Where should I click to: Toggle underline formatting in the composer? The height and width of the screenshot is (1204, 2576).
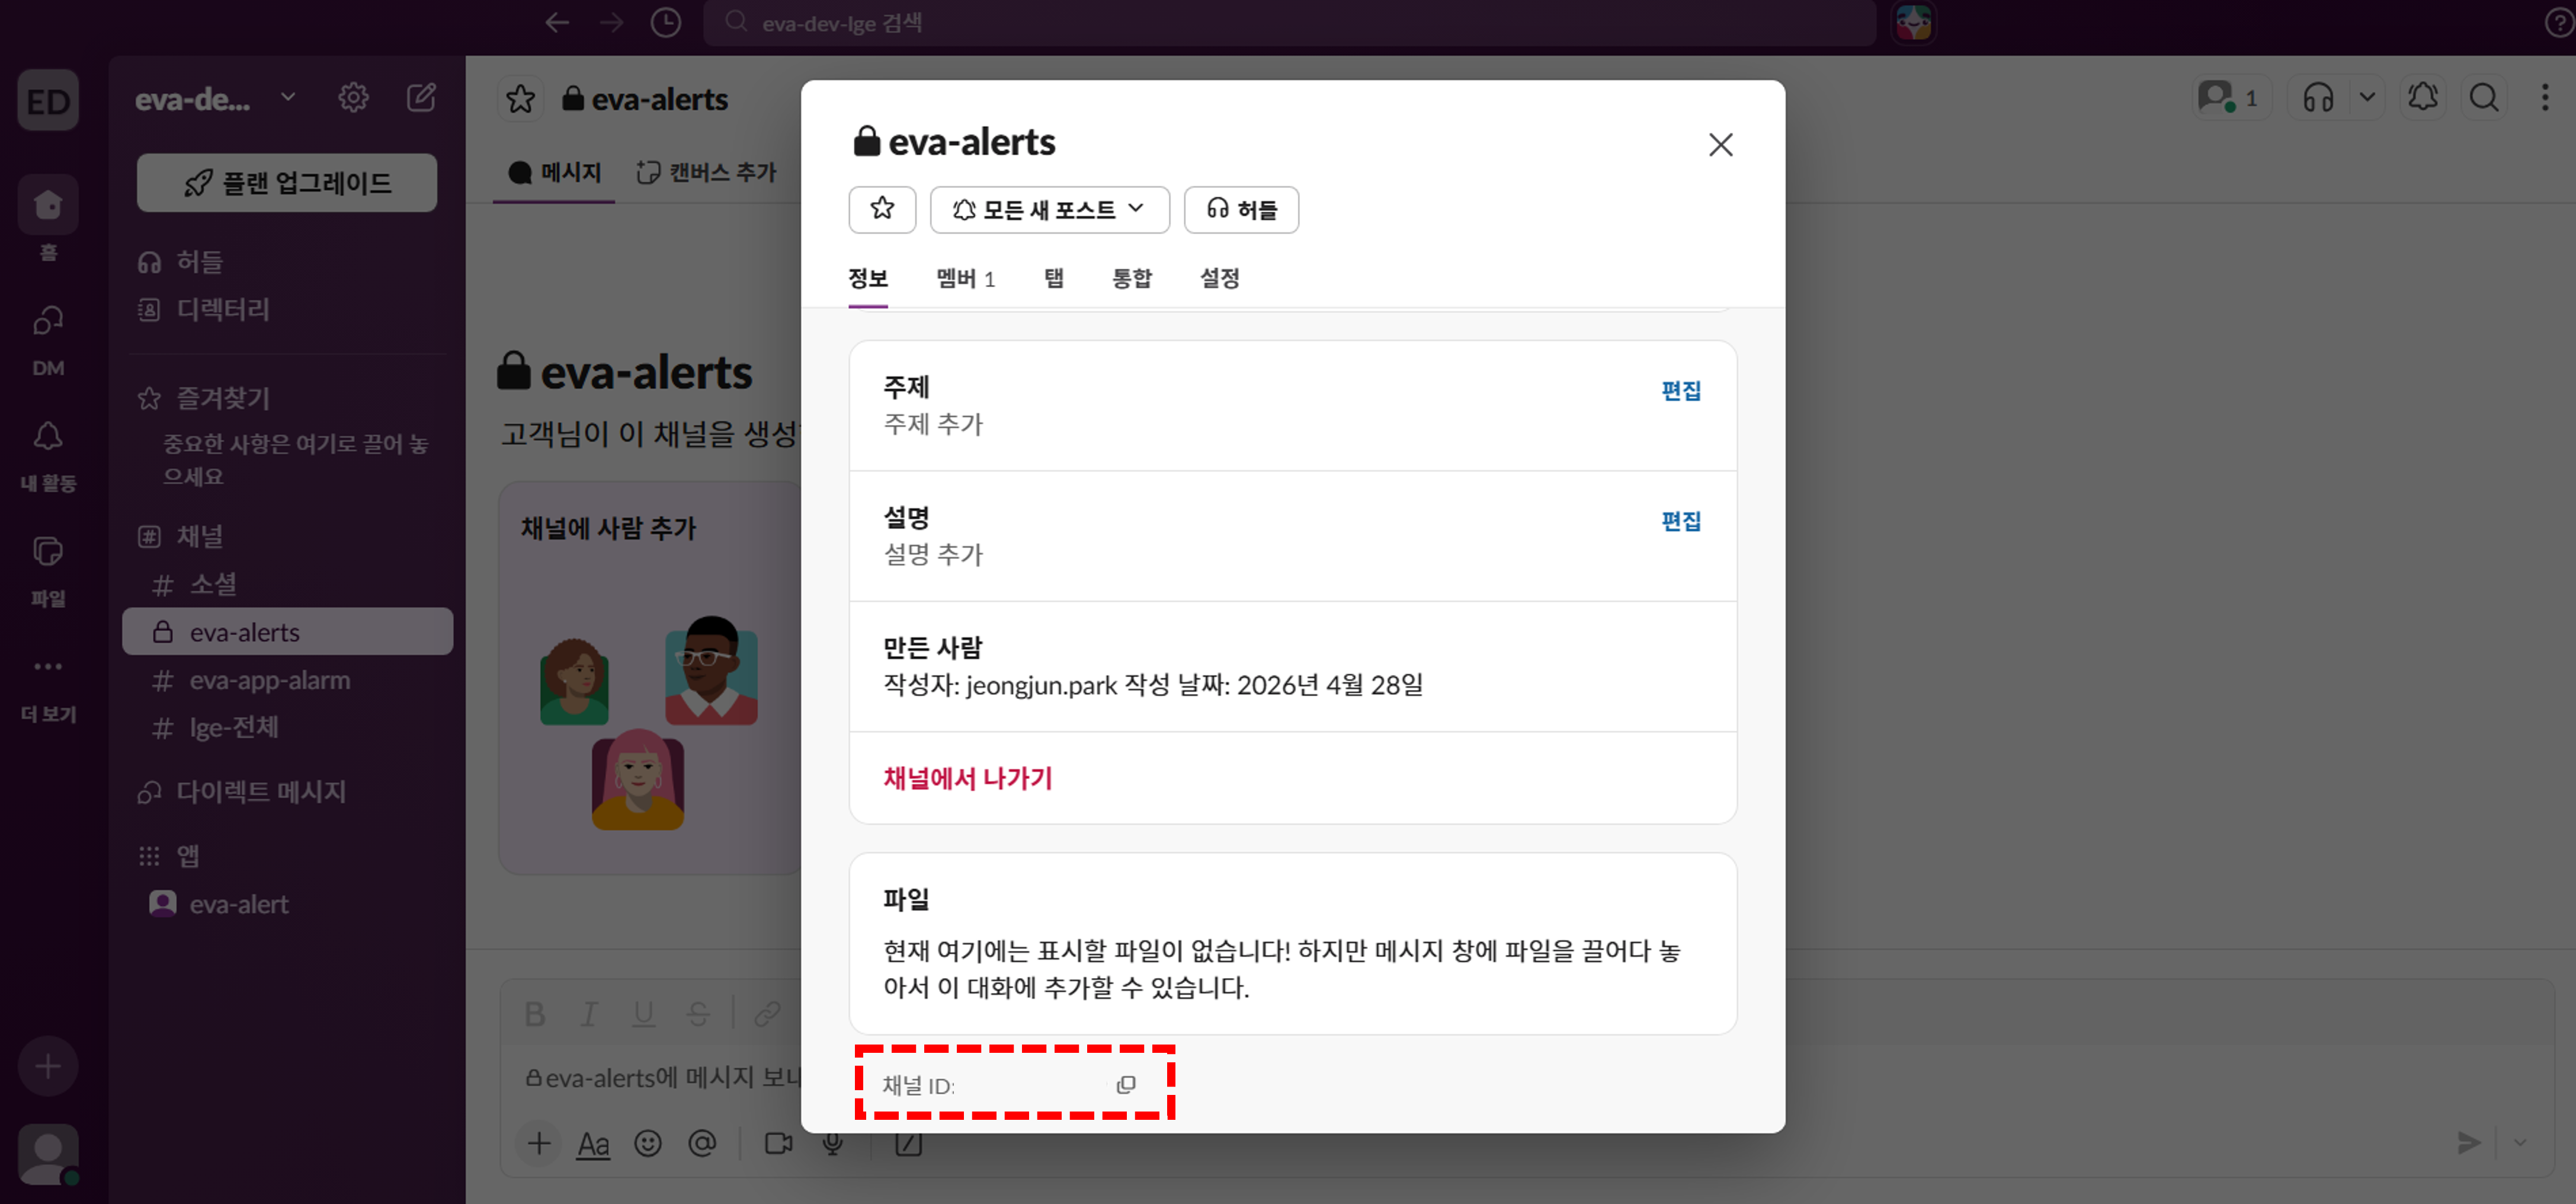coord(644,1014)
